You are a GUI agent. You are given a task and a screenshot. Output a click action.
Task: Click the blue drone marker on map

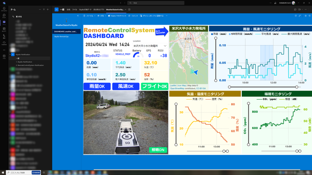(x=196, y=72)
